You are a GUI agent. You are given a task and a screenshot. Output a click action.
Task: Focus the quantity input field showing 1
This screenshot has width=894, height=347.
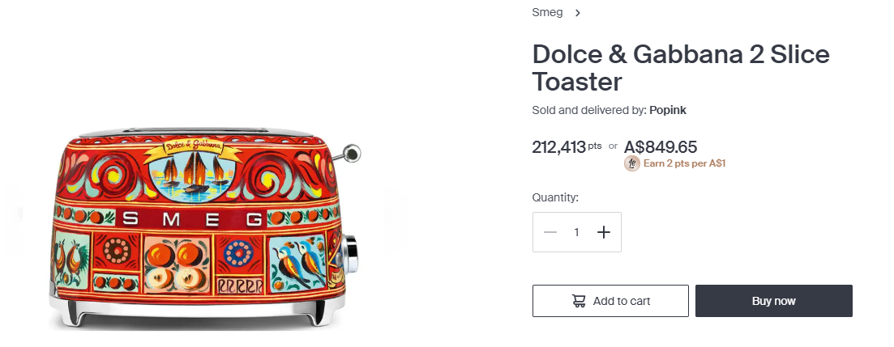(x=577, y=232)
